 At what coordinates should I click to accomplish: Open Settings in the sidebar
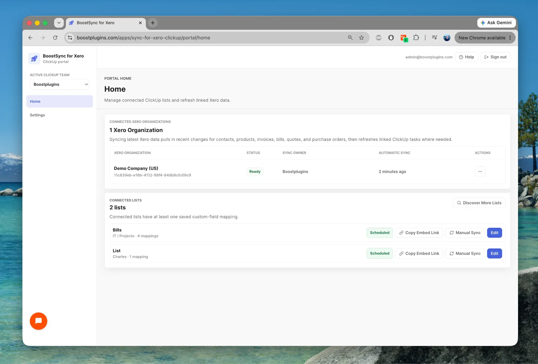tap(60, 115)
